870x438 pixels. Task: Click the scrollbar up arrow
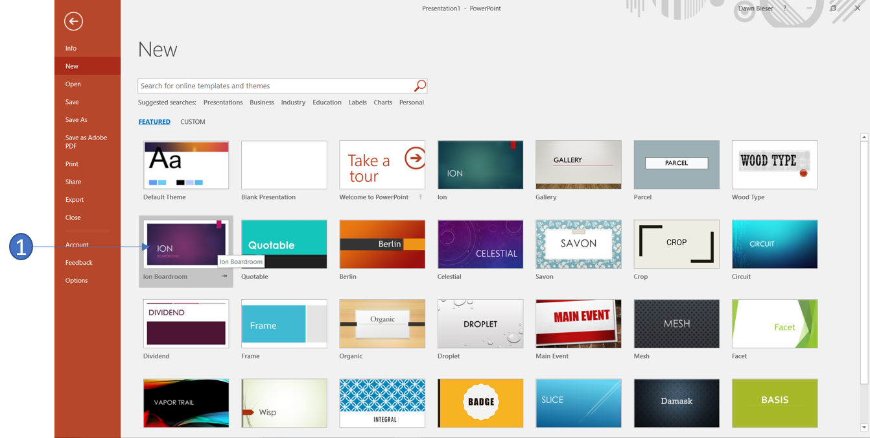point(864,137)
